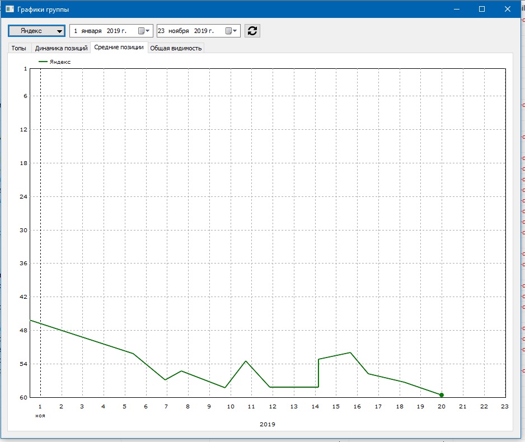Switch to the Топы tab

tap(18, 48)
